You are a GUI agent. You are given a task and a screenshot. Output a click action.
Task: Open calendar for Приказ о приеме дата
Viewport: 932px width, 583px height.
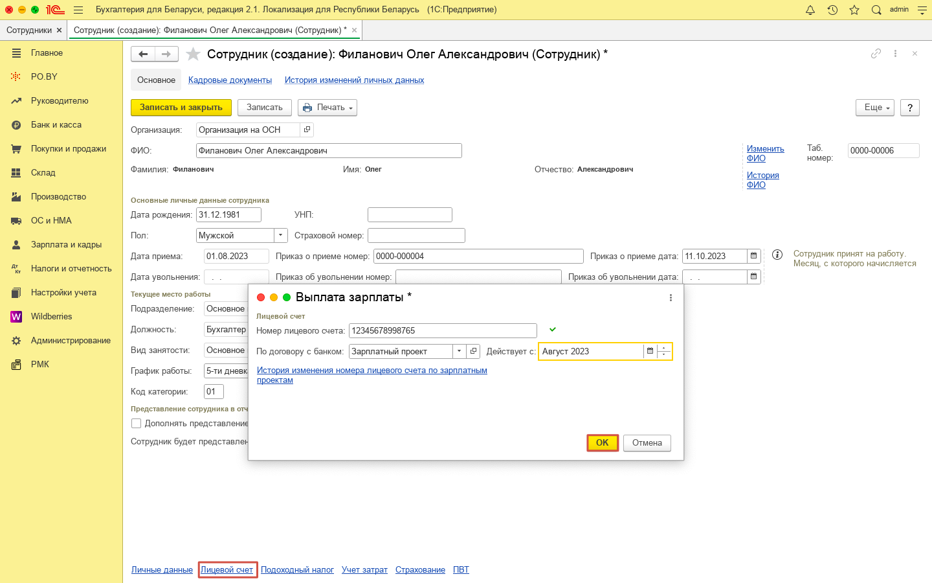coord(753,256)
